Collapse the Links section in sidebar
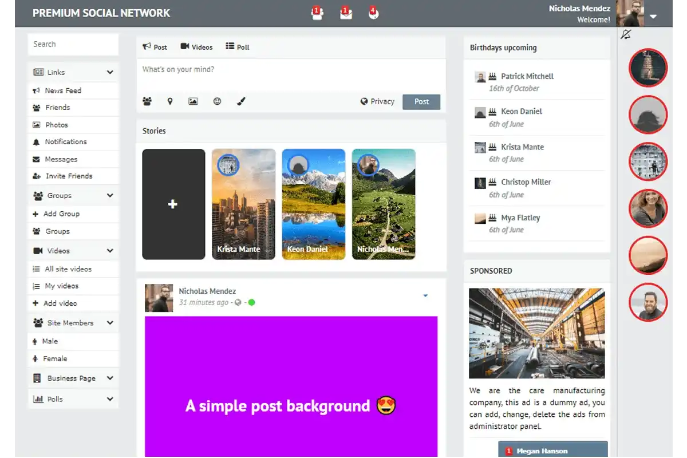This screenshot has height=458, width=687. coord(110,73)
